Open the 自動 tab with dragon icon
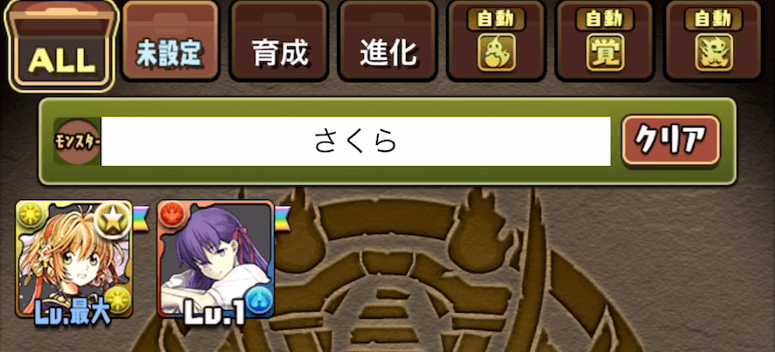The image size is (775, 352). [x=714, y=40]
